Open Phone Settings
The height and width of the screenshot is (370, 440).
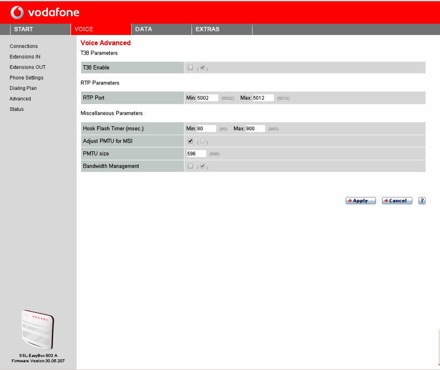(x=25, y=78)
